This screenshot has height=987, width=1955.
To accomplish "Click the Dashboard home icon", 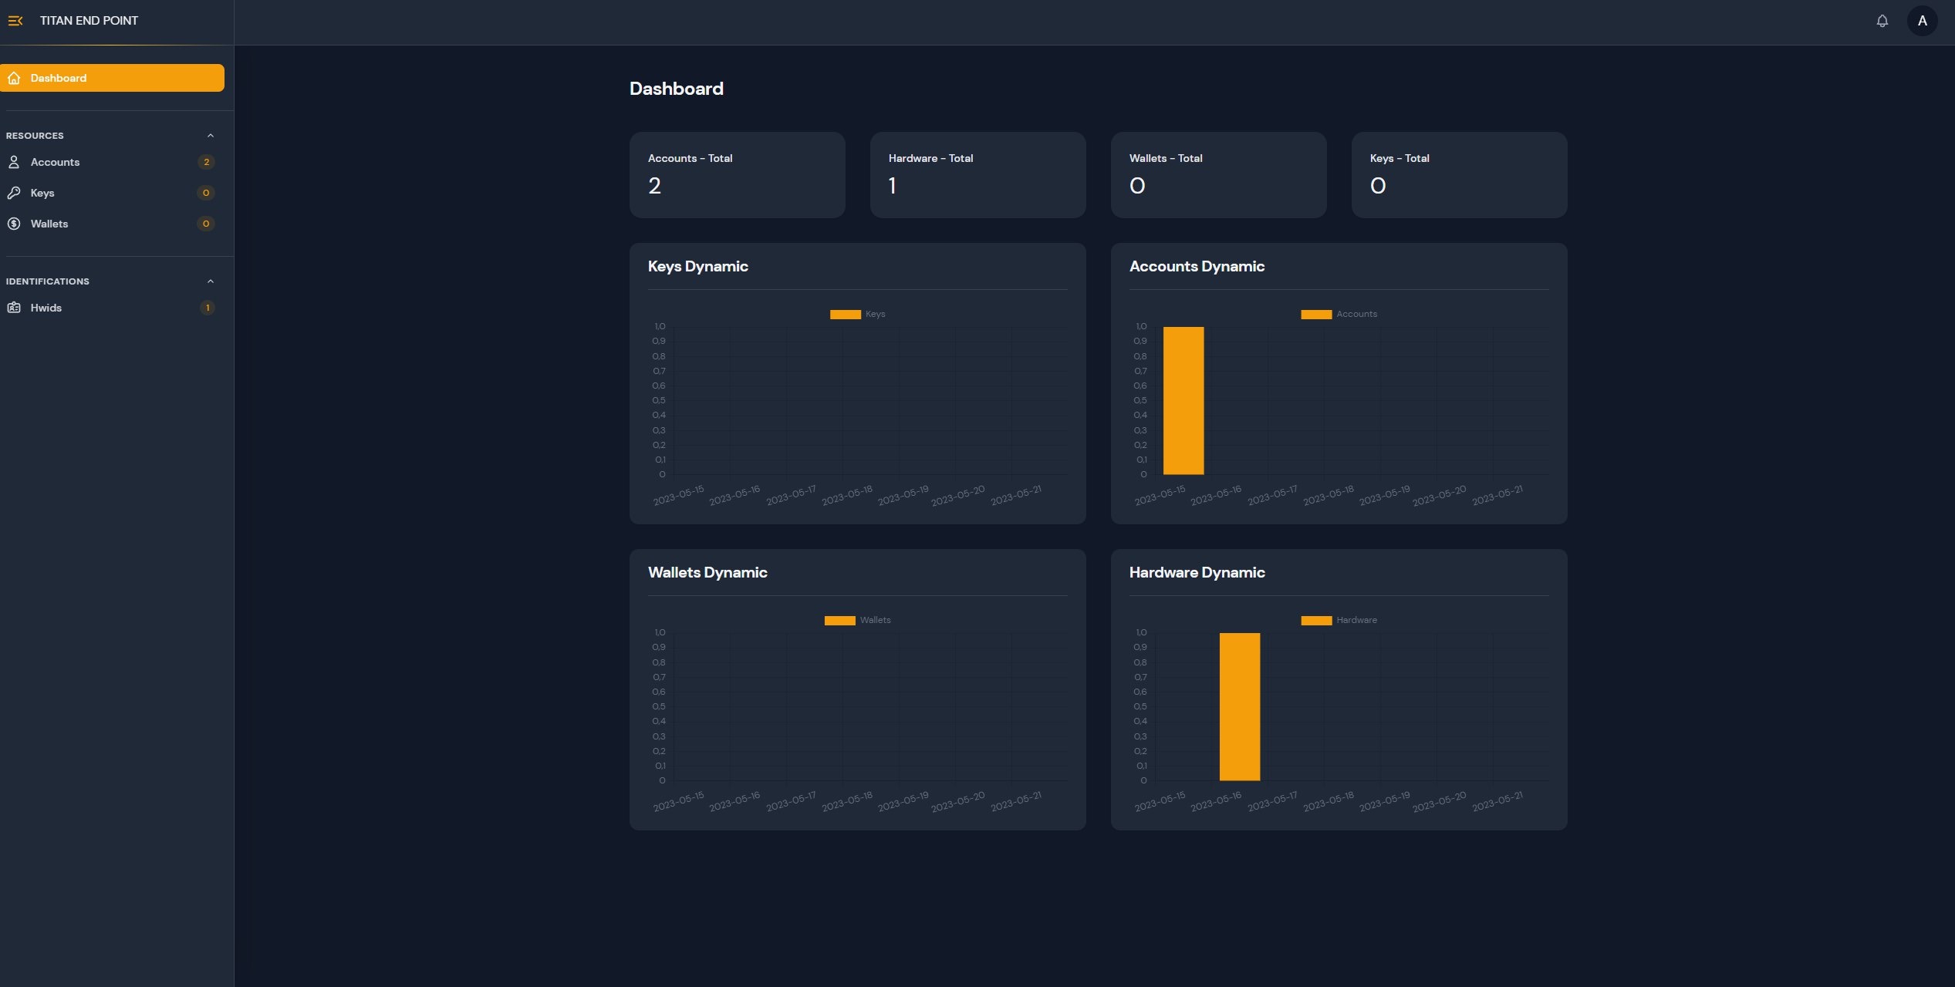I will coord(14,78).
